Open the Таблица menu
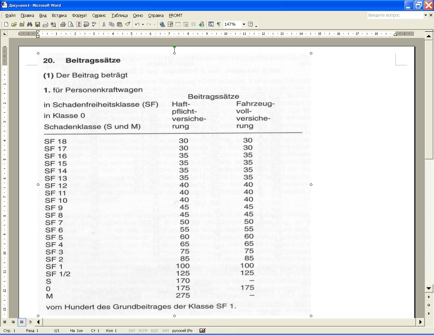Image resolution: width=434 pixels, height=335 pixels. pyautogui.click(x=119, y=15)
